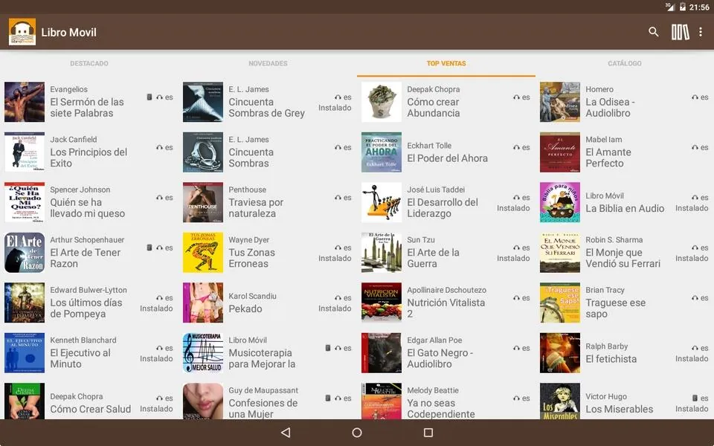Tap author name Robin S. Sharma
The height and width of the screenshot is (446, 714).
pyautogui.click(x=614, y=240)
